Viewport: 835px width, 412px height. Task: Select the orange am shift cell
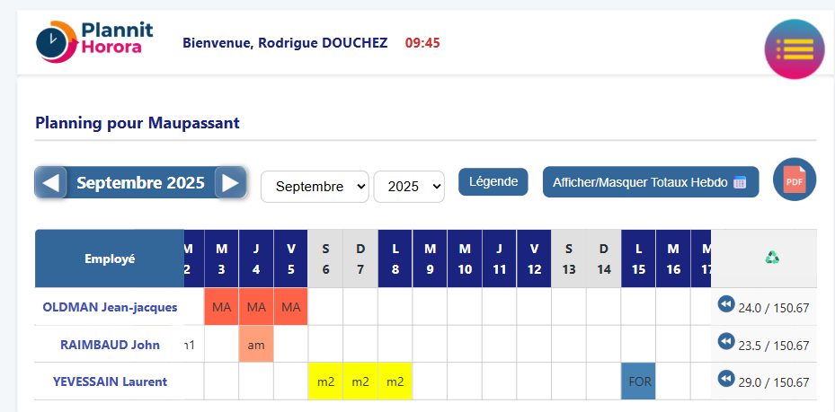click(x=256, y=345)
